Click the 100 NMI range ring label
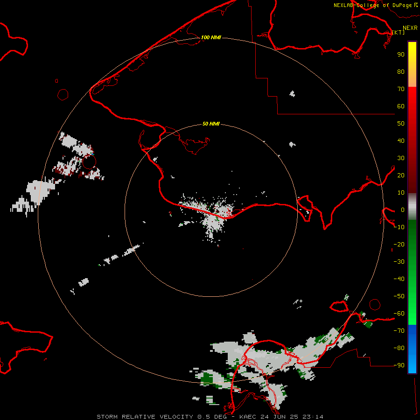Viewport: 420px width, 420px height. [211, 37]
